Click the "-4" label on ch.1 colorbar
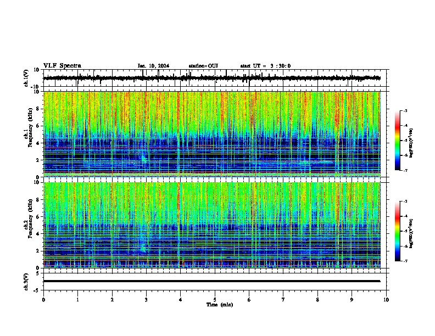The width and height of the screenshot is (435, 336). (x=405, y=126)
